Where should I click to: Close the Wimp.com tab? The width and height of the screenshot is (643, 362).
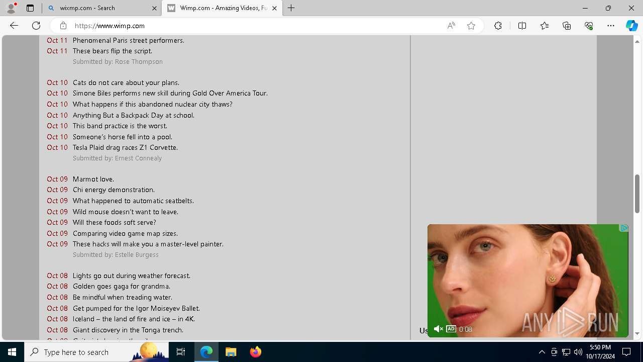pyautogui.click(x=274, y=8)
